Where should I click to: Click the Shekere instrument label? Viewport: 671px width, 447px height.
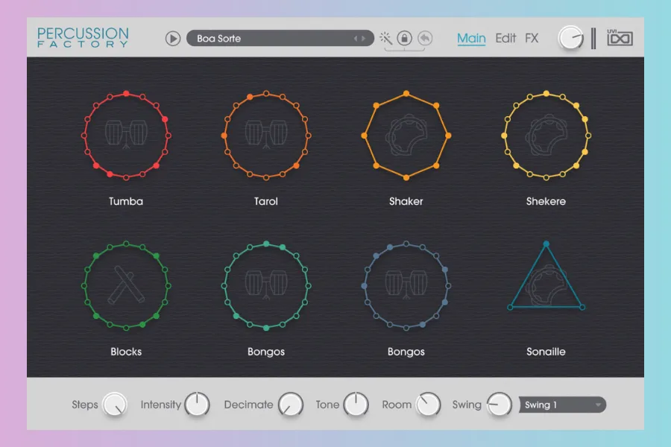546,201
